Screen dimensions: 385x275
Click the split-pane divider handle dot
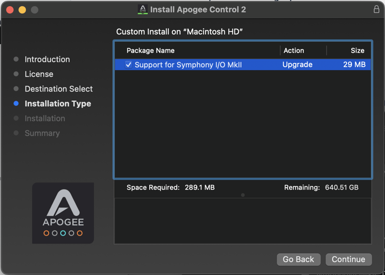[x=243, y=195]
